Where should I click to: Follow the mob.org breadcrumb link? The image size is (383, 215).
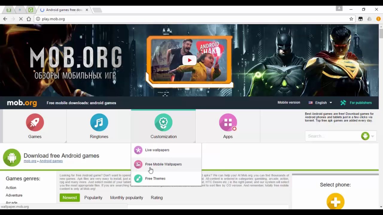30,161
